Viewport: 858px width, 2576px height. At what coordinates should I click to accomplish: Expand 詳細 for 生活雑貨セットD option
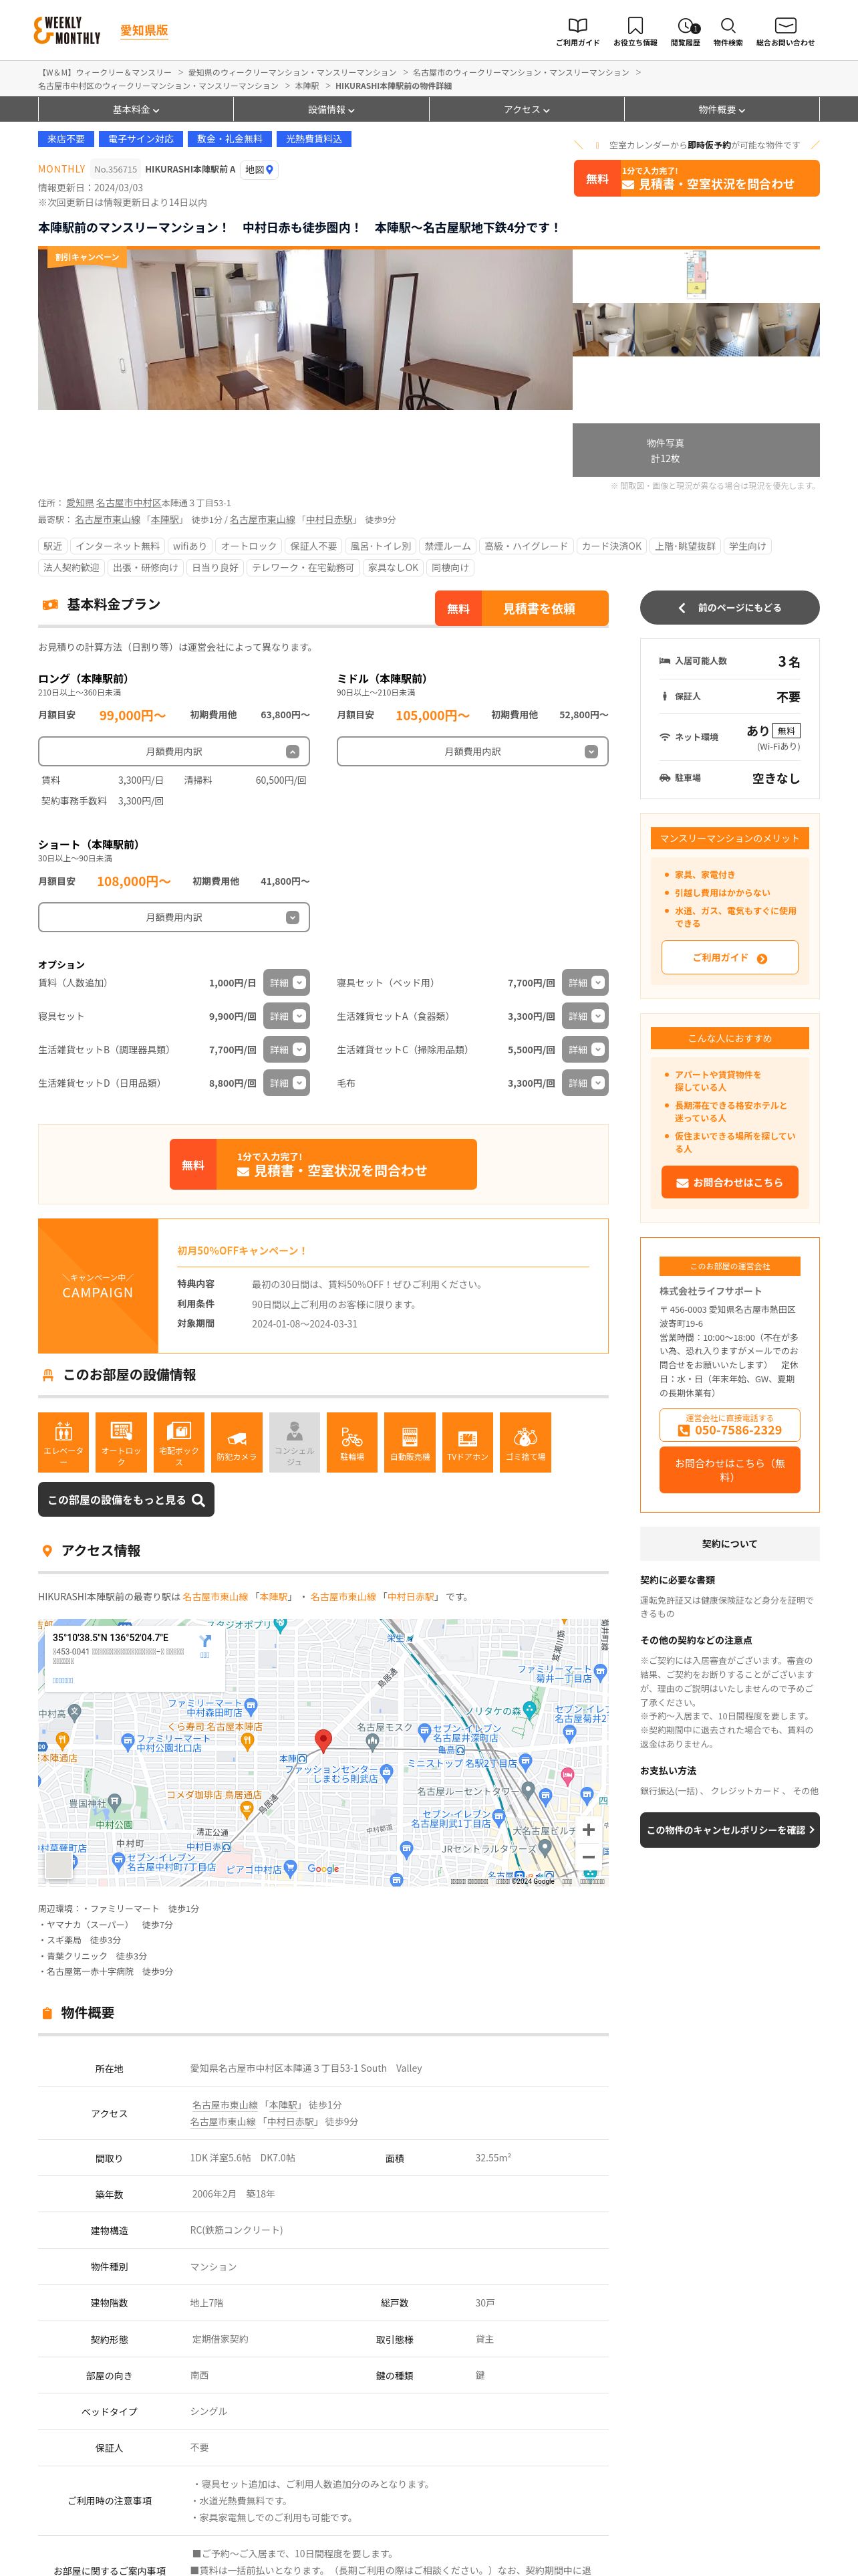pos(287,1083)
